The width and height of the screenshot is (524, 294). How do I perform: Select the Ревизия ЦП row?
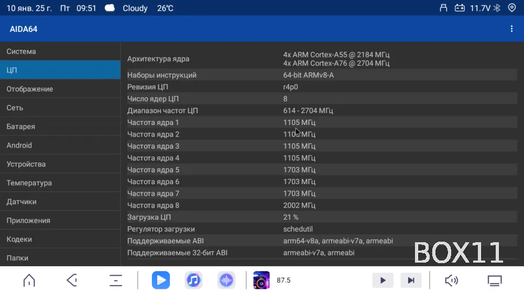[322, 87]
